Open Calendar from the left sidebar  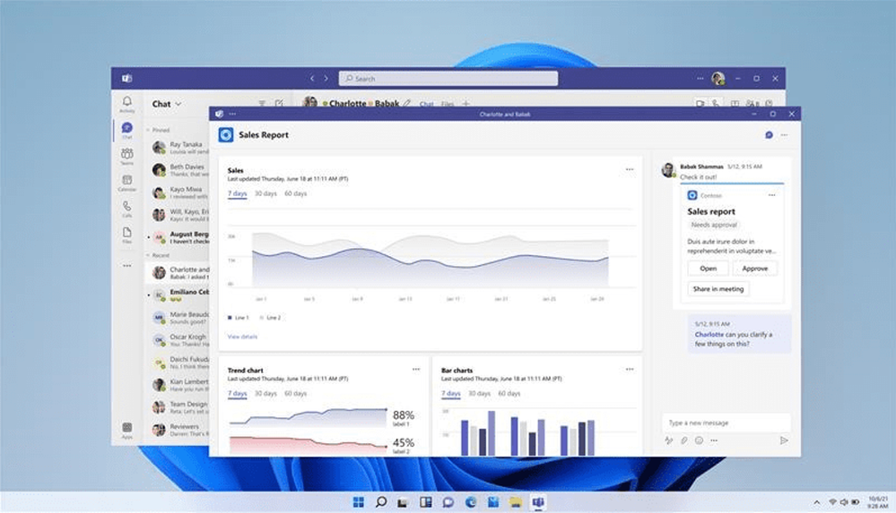pyautogui.click(x=126, y=183)
